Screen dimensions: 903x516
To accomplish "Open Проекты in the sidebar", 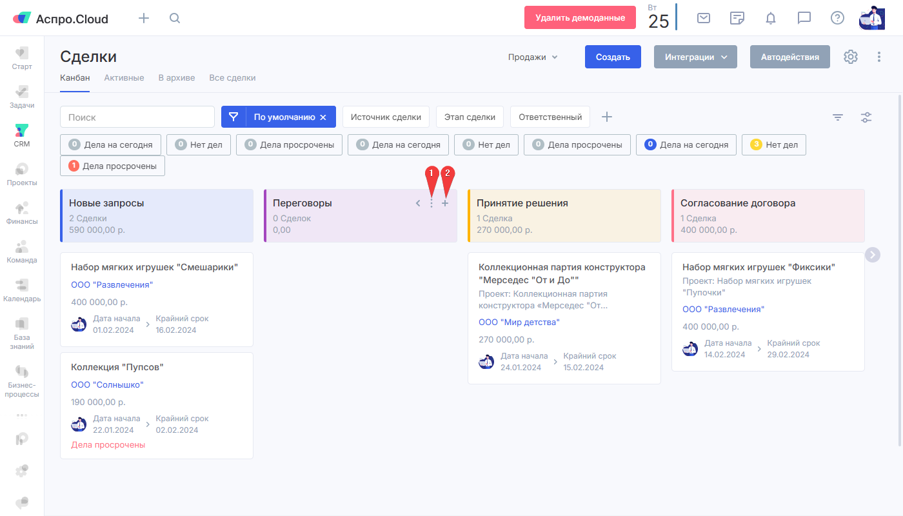I will coord(22,174).
